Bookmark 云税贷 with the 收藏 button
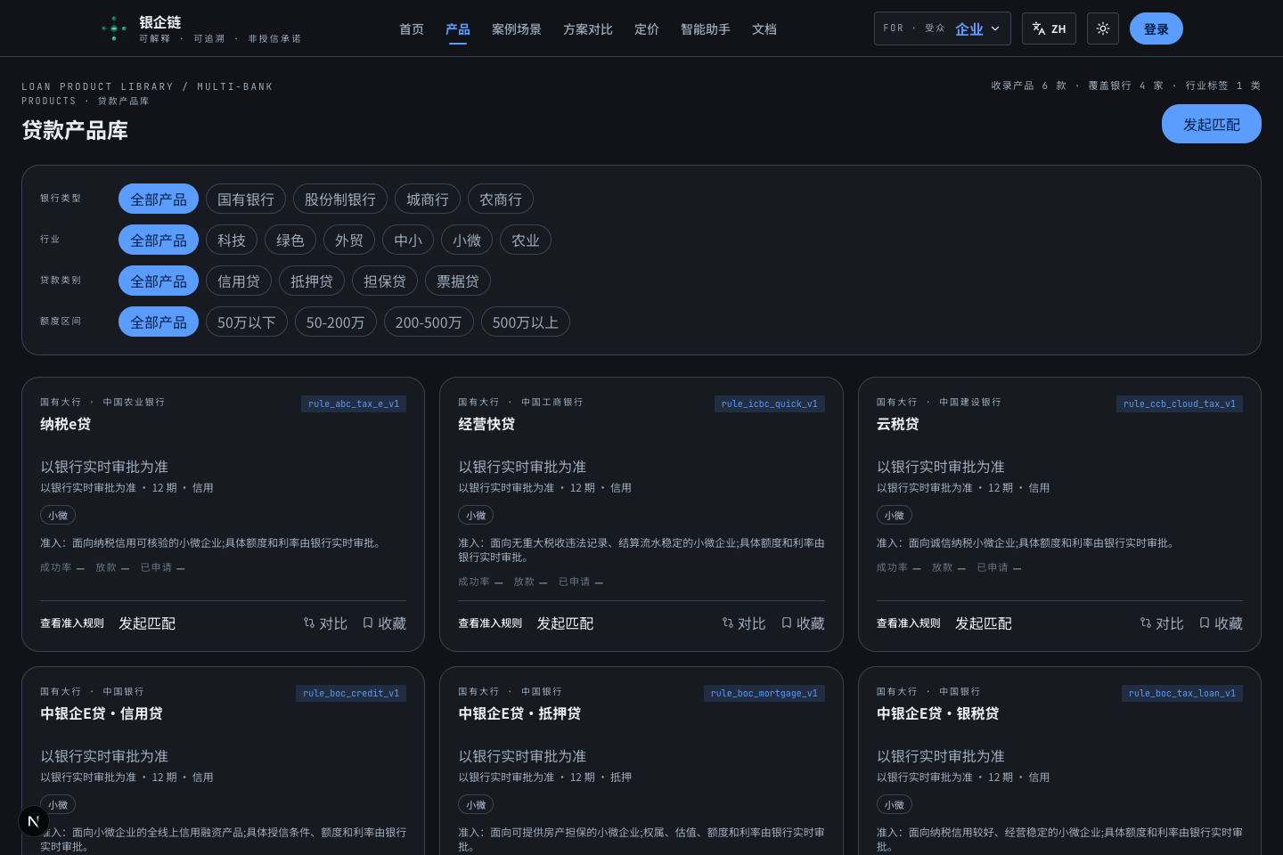This screenshot has width=1283, height=855. (1221, 623)
